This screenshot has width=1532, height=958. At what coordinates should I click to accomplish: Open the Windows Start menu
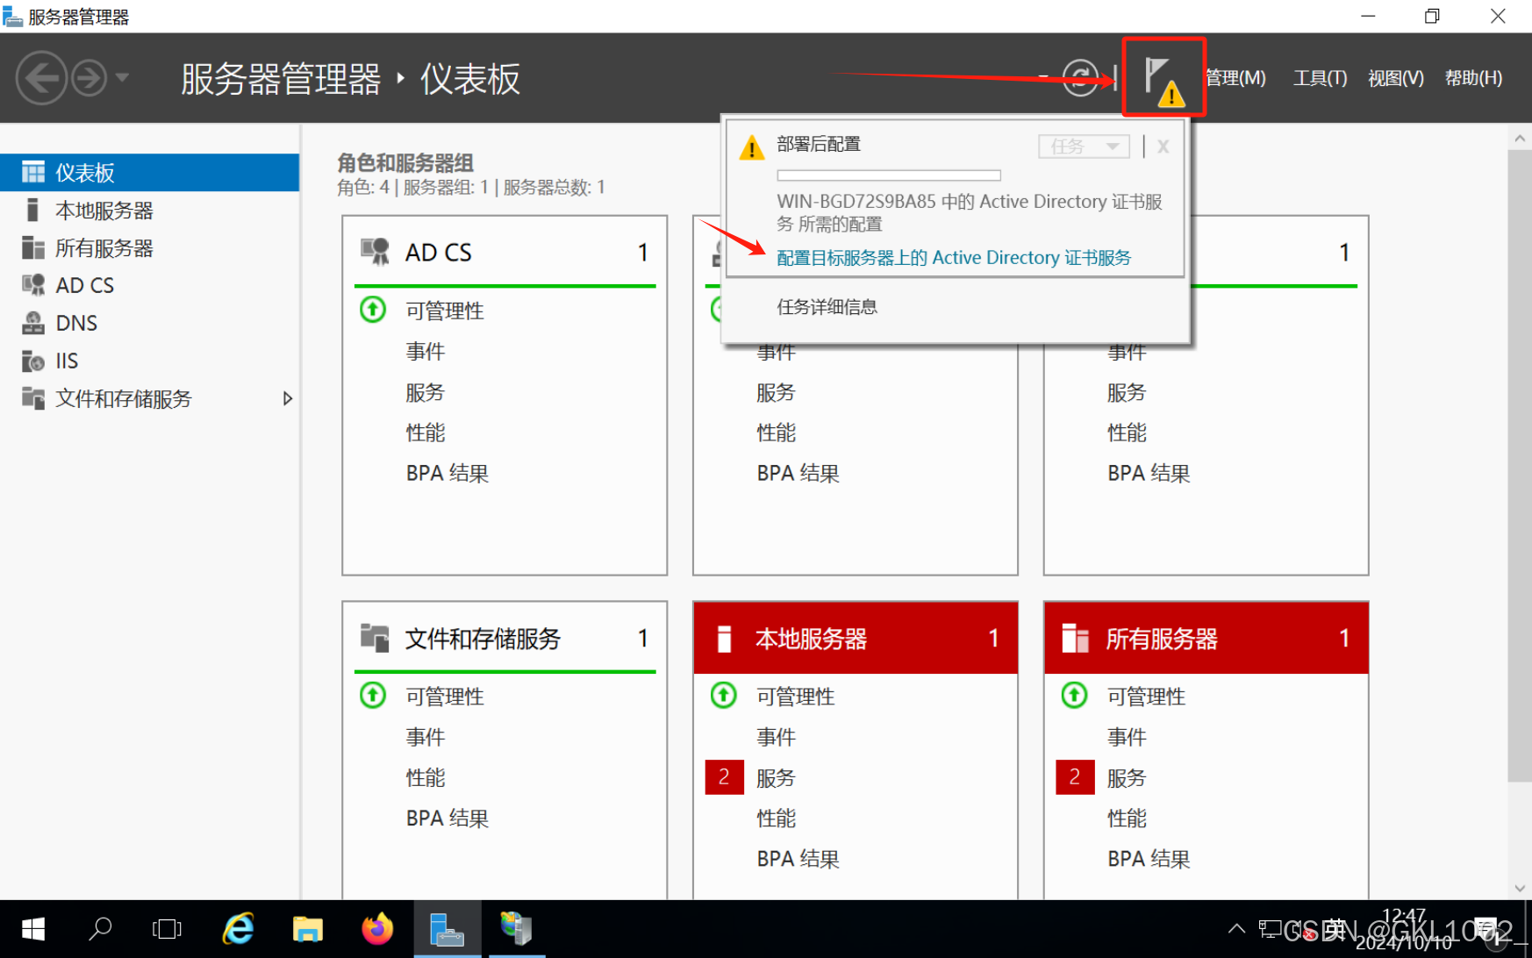point(32,929)
